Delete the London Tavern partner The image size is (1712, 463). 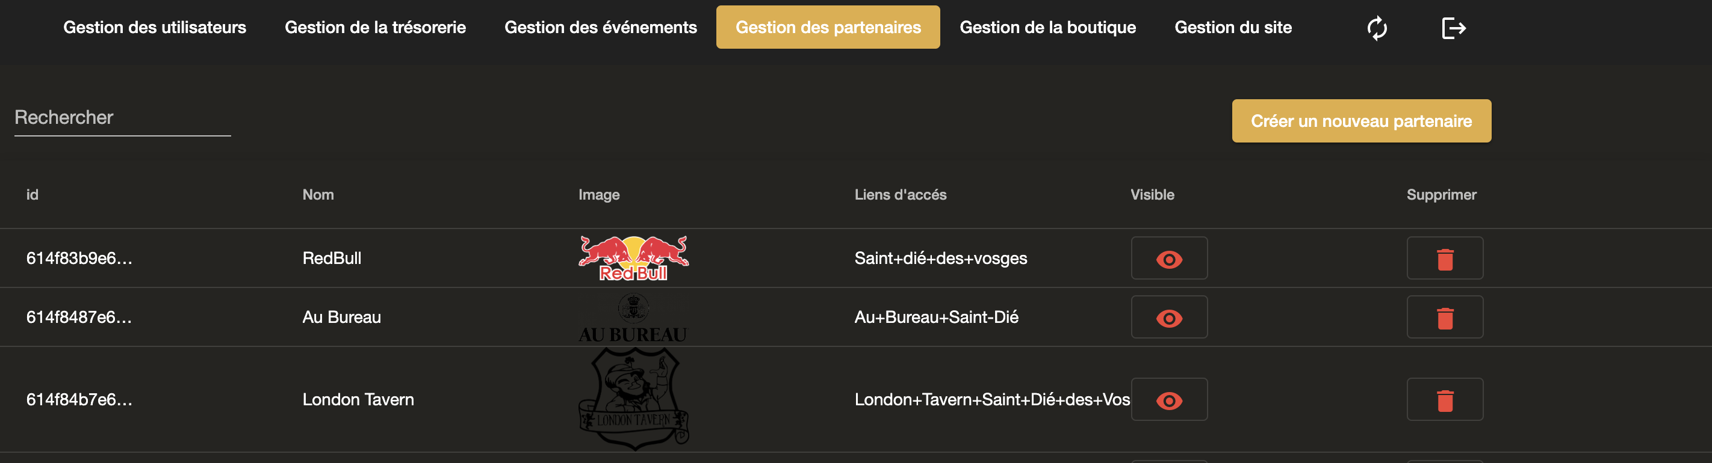point(1444,400)
